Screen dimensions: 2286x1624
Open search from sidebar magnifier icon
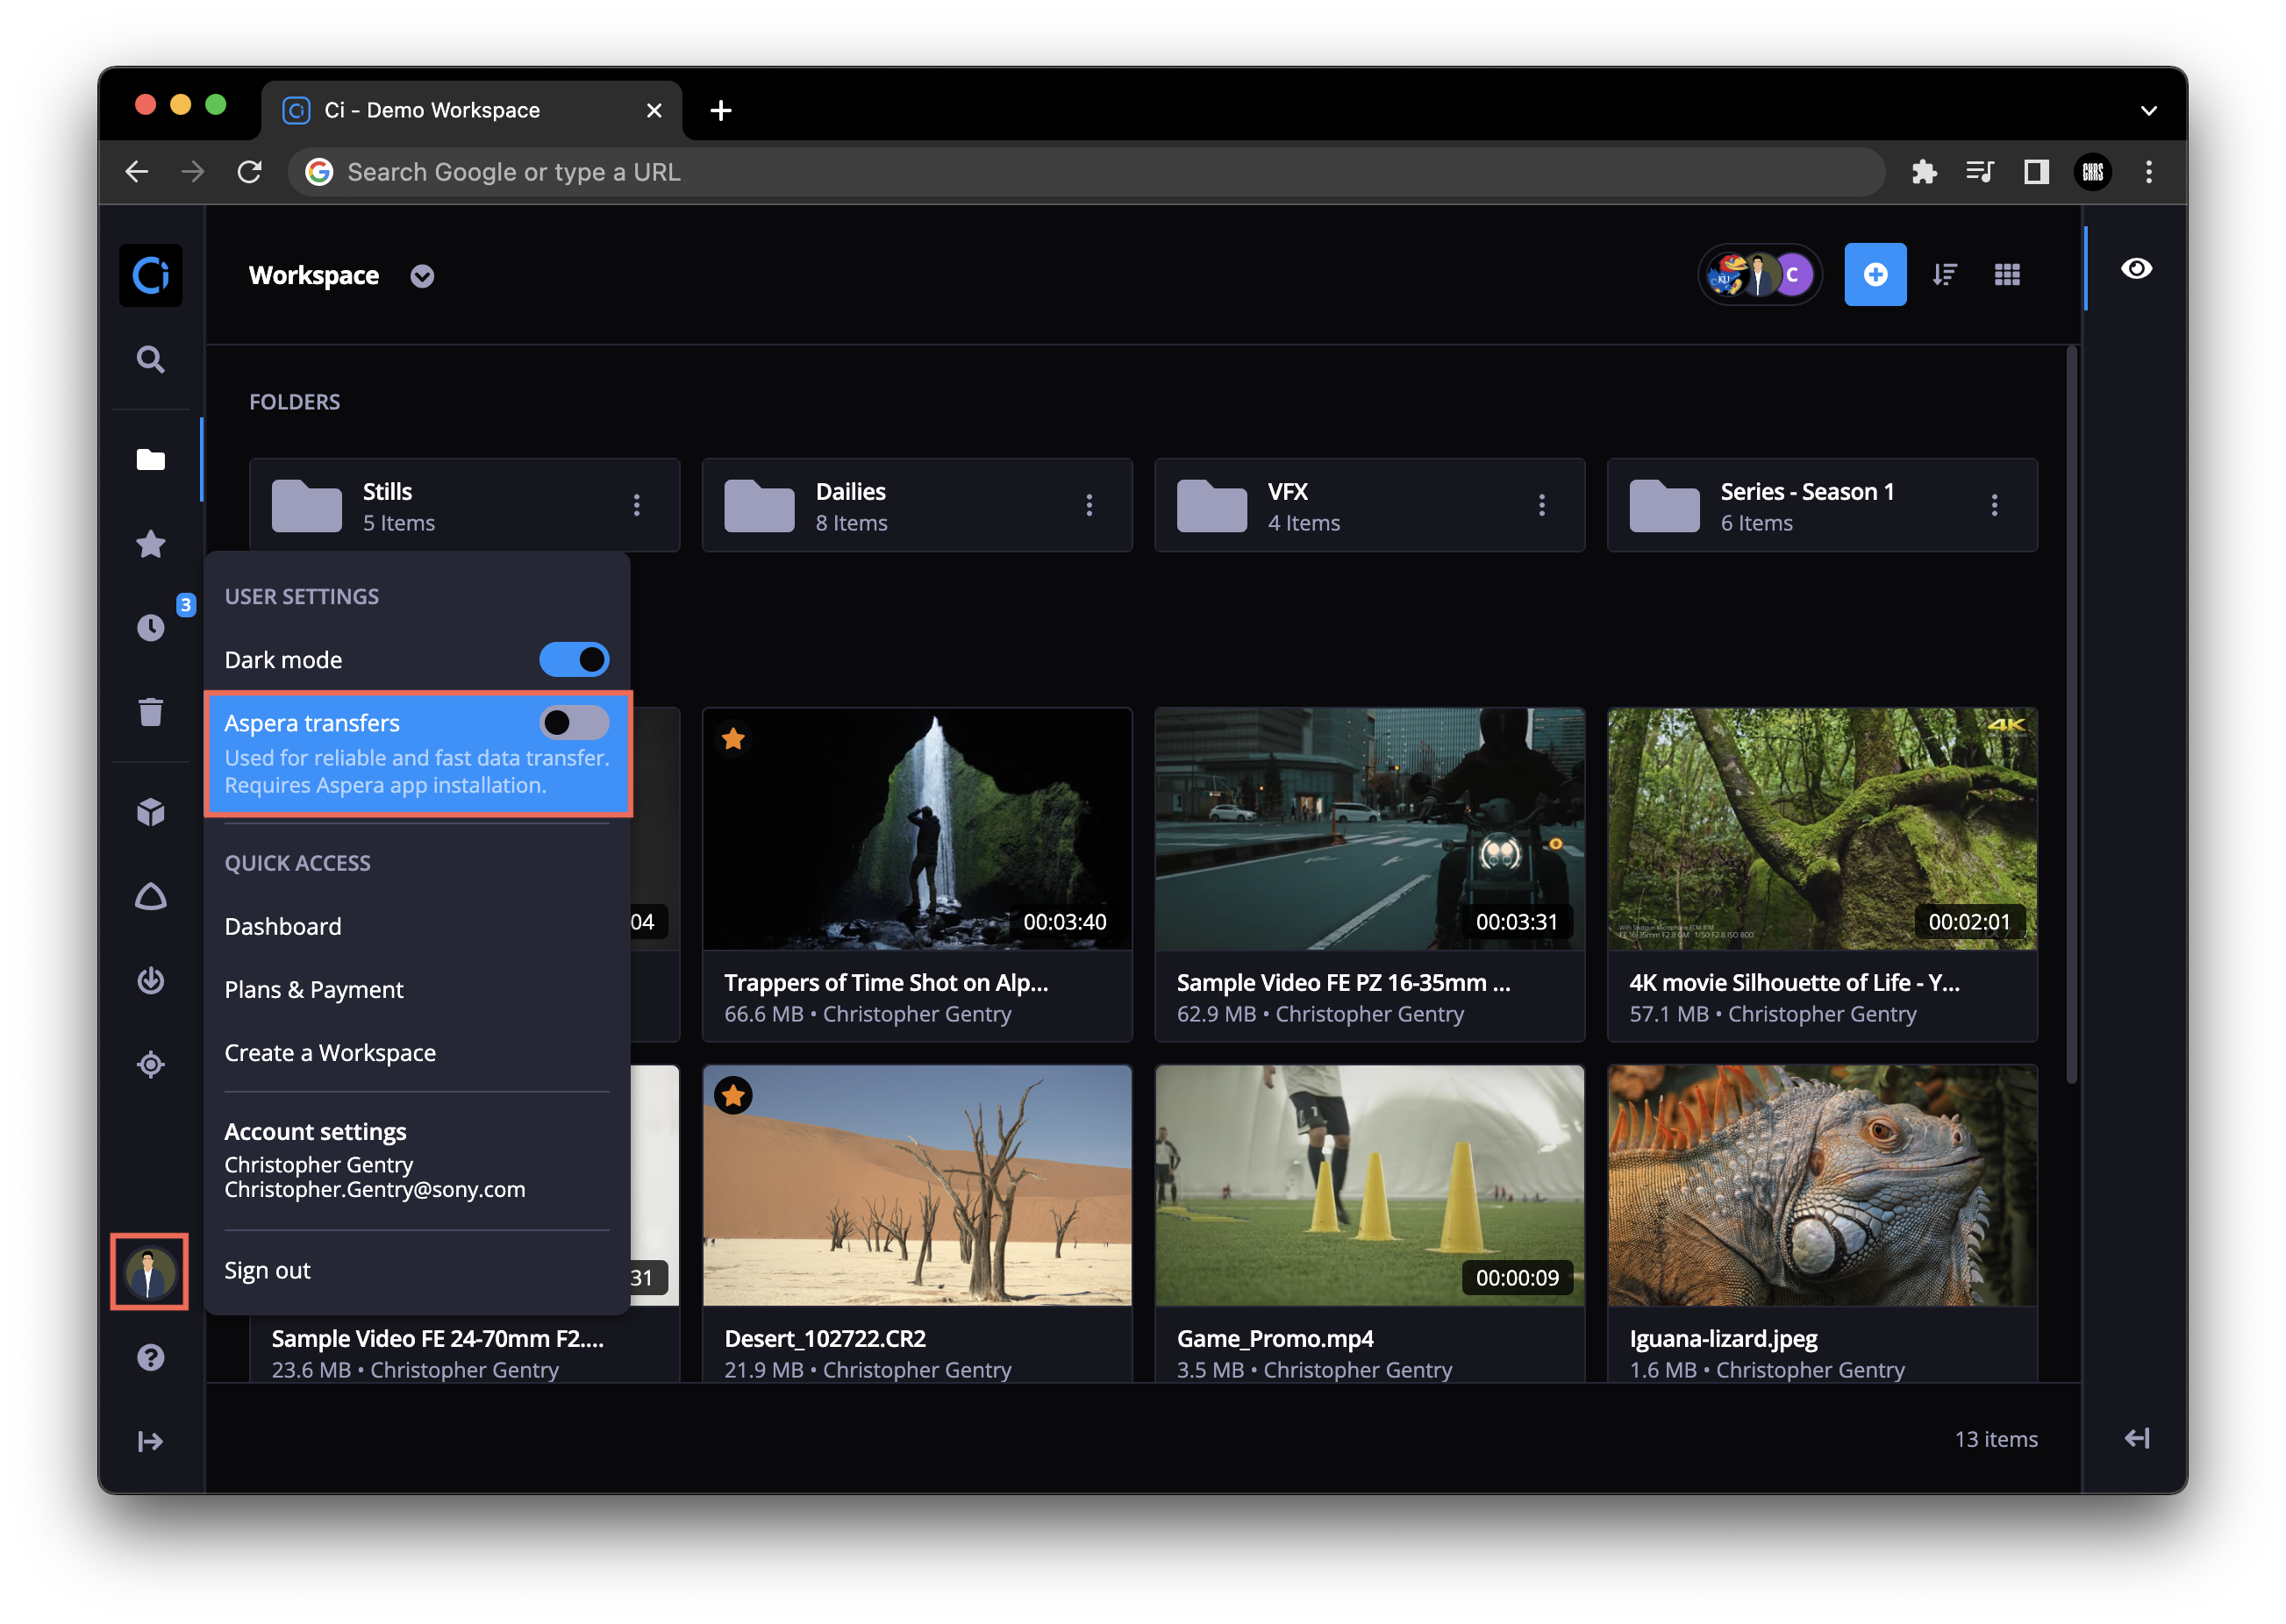coord(151,359)
